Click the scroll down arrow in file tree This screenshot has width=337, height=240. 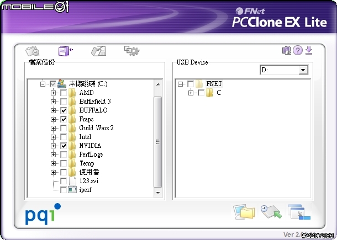click(x=158, y=193)
